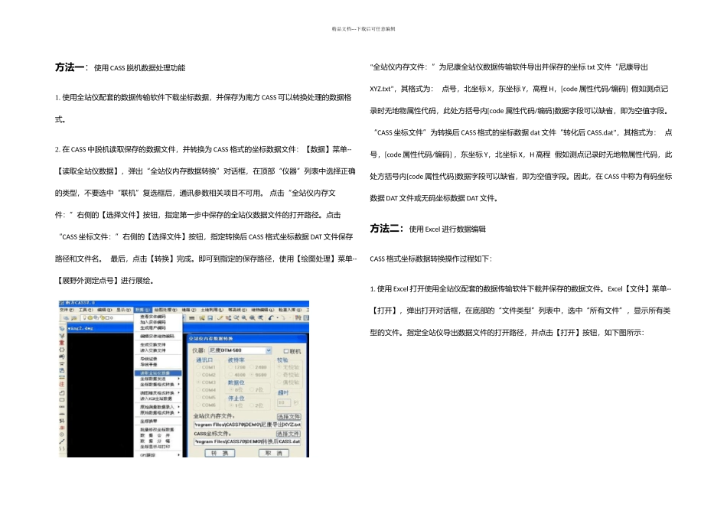This screenshot has height=514, width=727.
Task: Click the undo arrow icon in CASS toolbar
Action: point(271,318)
